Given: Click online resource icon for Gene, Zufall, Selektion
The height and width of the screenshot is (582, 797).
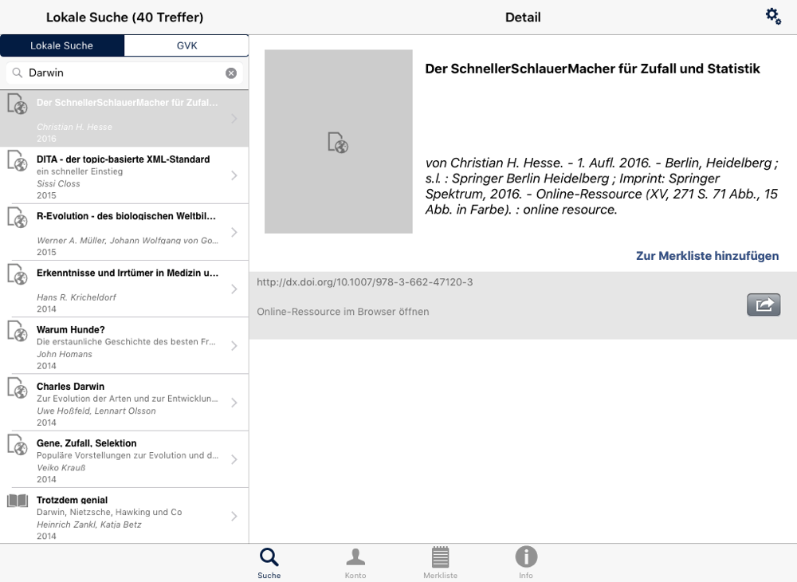Looking at the screenshot, I should 18,445.
